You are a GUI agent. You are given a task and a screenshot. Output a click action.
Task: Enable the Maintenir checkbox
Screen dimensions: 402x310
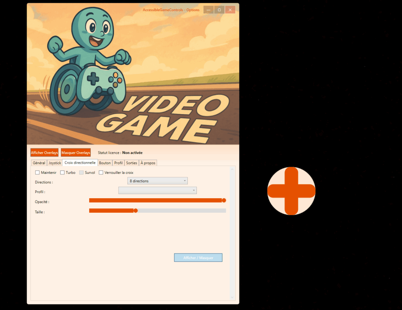(x=37, y=173)
